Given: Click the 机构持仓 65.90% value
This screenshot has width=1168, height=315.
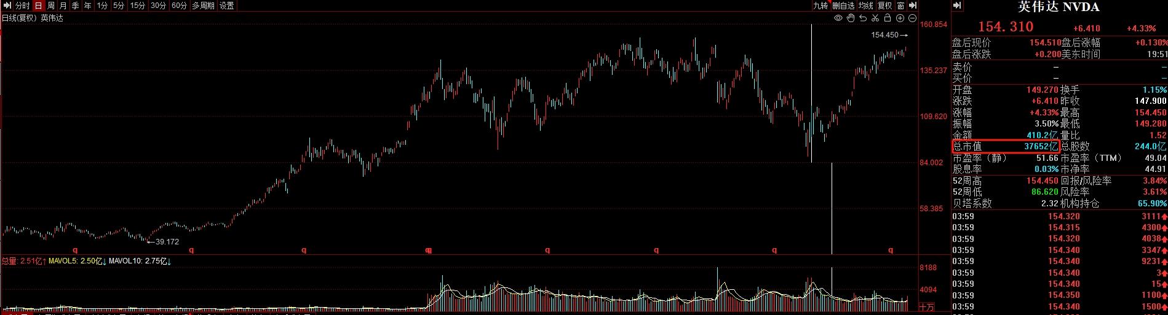Looking at the screenshot, I should pos(1152,203).
